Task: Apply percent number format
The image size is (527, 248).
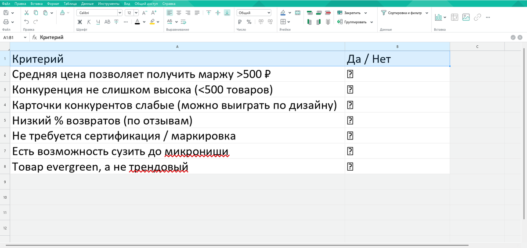Action: (249, 22)
